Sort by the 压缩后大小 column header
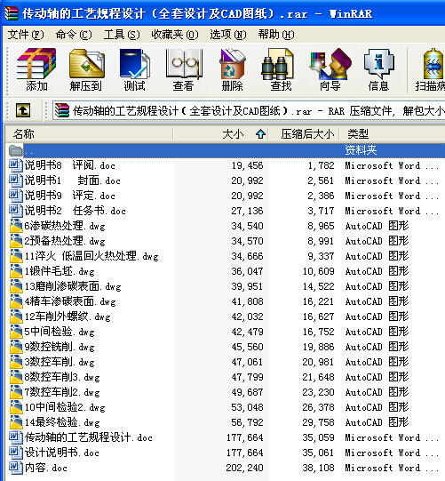 (304, 134)
